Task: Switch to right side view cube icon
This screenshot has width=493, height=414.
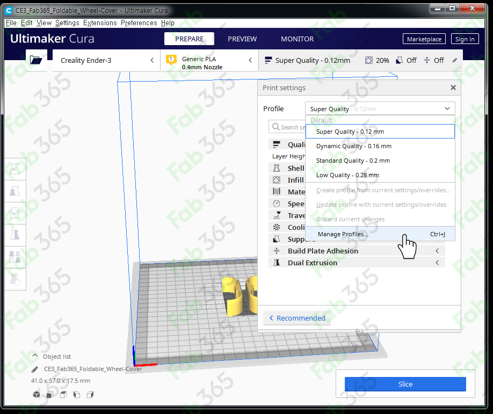Action: click(90, 395)
